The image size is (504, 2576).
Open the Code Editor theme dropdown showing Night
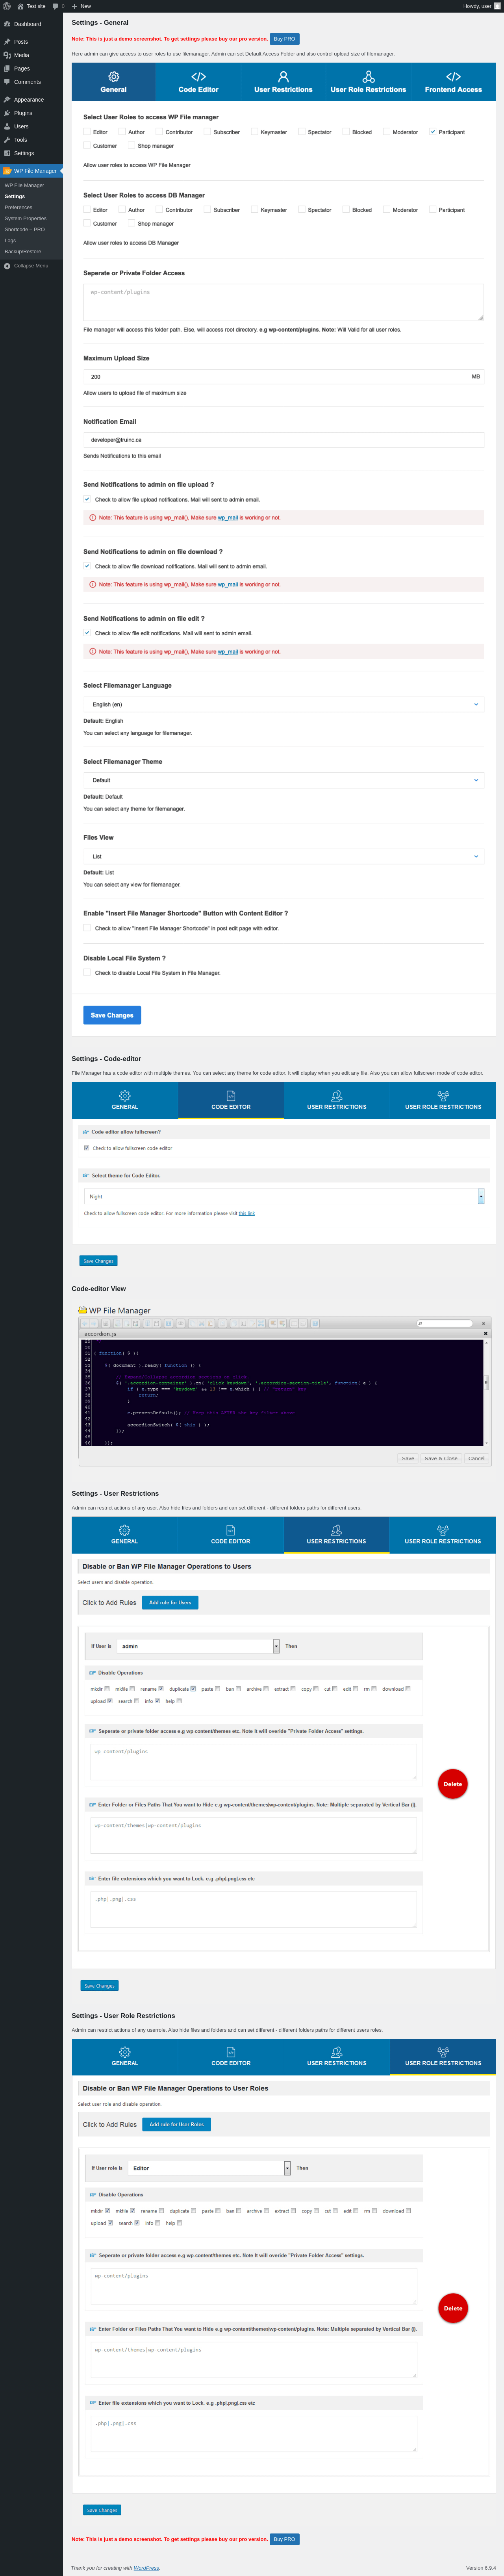click(x=284, y=1196)
